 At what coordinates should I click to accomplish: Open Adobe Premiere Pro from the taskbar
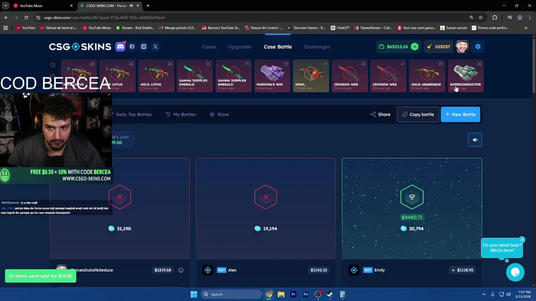293,294
